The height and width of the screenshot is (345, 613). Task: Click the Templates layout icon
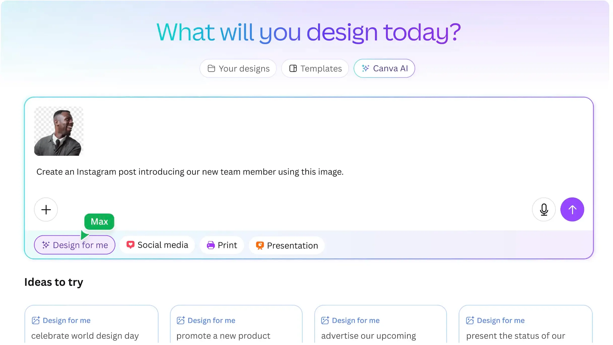(293, 68)
